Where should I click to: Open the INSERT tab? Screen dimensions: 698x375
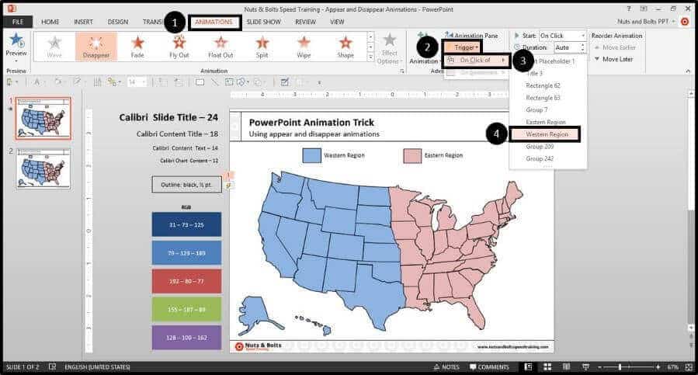(x=83, y=22)
